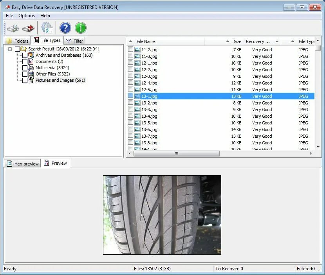325x275 pixels.
Task: Select the file 13-2.jpg
Action: (x=149, y=103)
